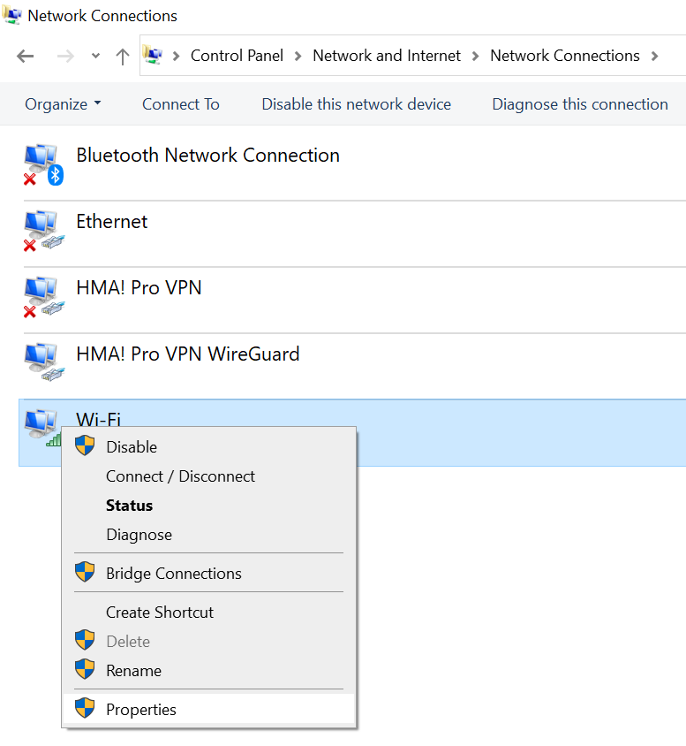
Task: Select Status in the context menu
Action: click(x=129, y=506)
